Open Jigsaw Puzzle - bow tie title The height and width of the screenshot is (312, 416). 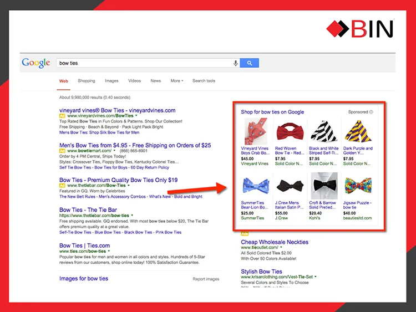(x=357, y=205)
